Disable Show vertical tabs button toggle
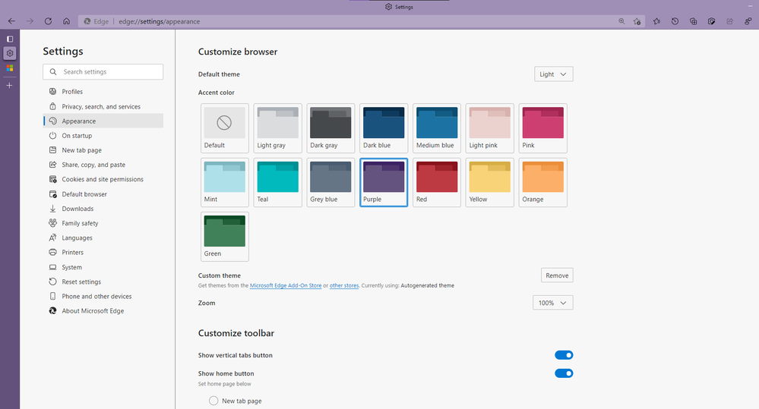Screen dimensions: 759x409 click(563, 355)
